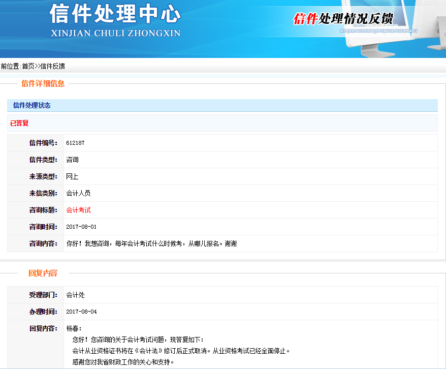Click the letter number 612187
The width and height of the screenshot is (446, 369).
pos(76,143)
